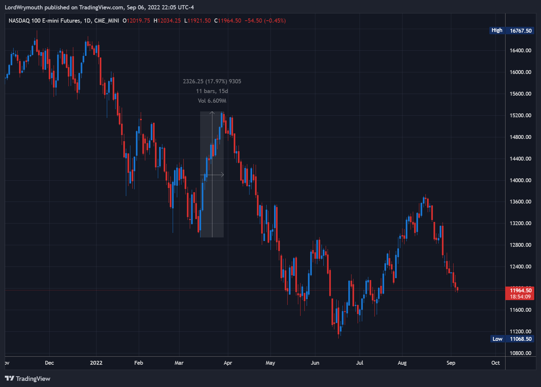Viewport: 541px width, 387px height.
Task: Click the Mar label on time axis
Action: [179, 363]
